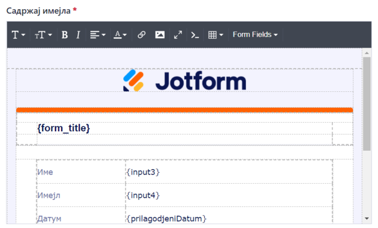Viewport: 378px width, 228px height.
Task: Open the source code view icon
Action: [195, 35]
